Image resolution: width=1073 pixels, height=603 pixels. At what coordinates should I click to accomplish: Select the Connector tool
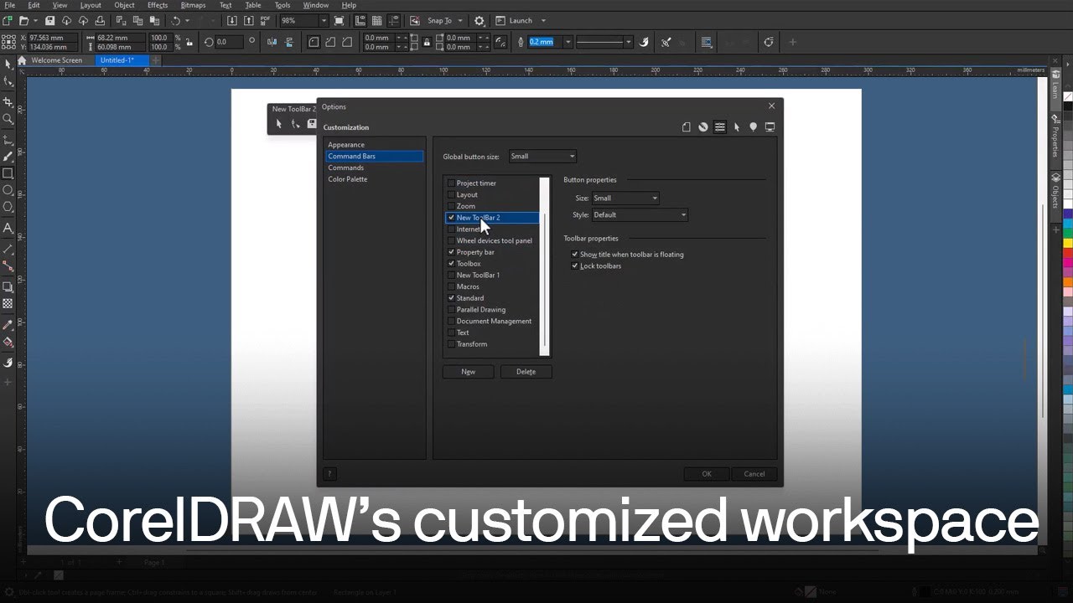[x=8, y=266]
